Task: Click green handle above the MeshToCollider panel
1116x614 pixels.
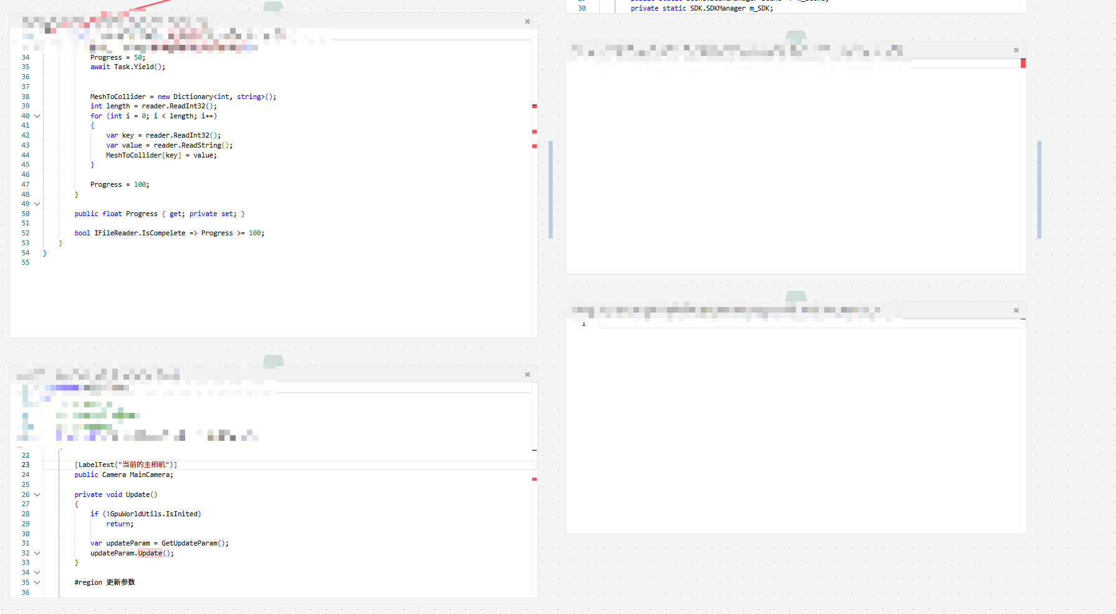Action: pyautogui.click(x=273, y=7)
